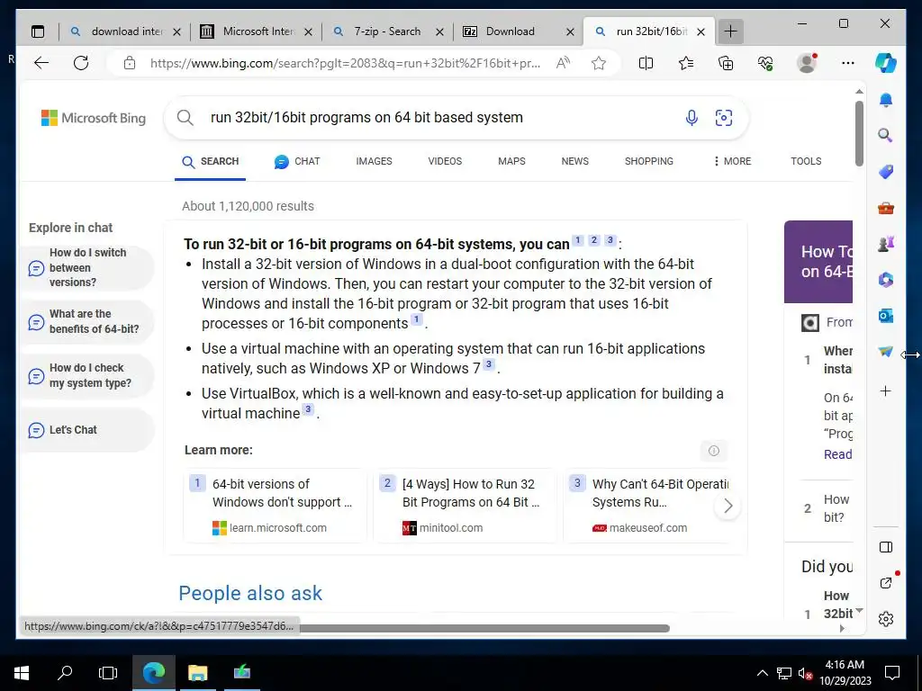Open Collections in Edge toolbar

pos(726,63)
